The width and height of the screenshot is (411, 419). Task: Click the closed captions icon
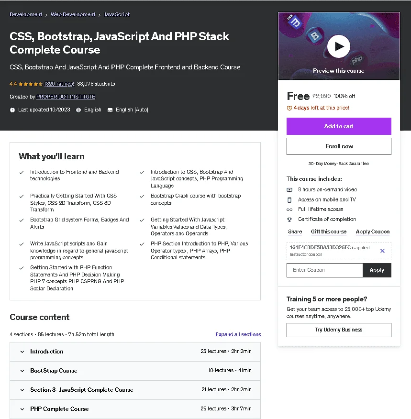110,110
